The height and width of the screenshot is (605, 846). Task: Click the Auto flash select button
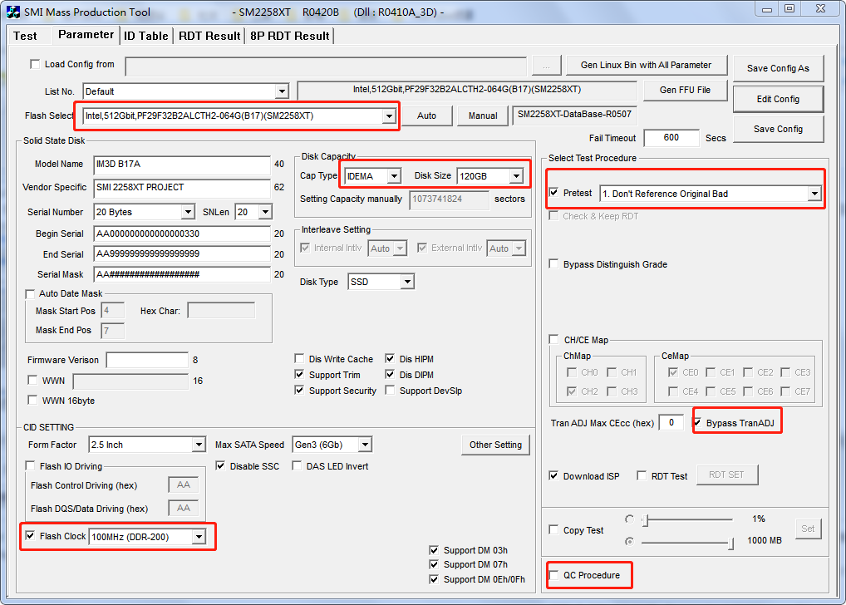click(427, 116)
